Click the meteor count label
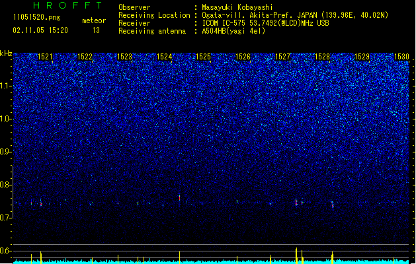 click(94, 20)
